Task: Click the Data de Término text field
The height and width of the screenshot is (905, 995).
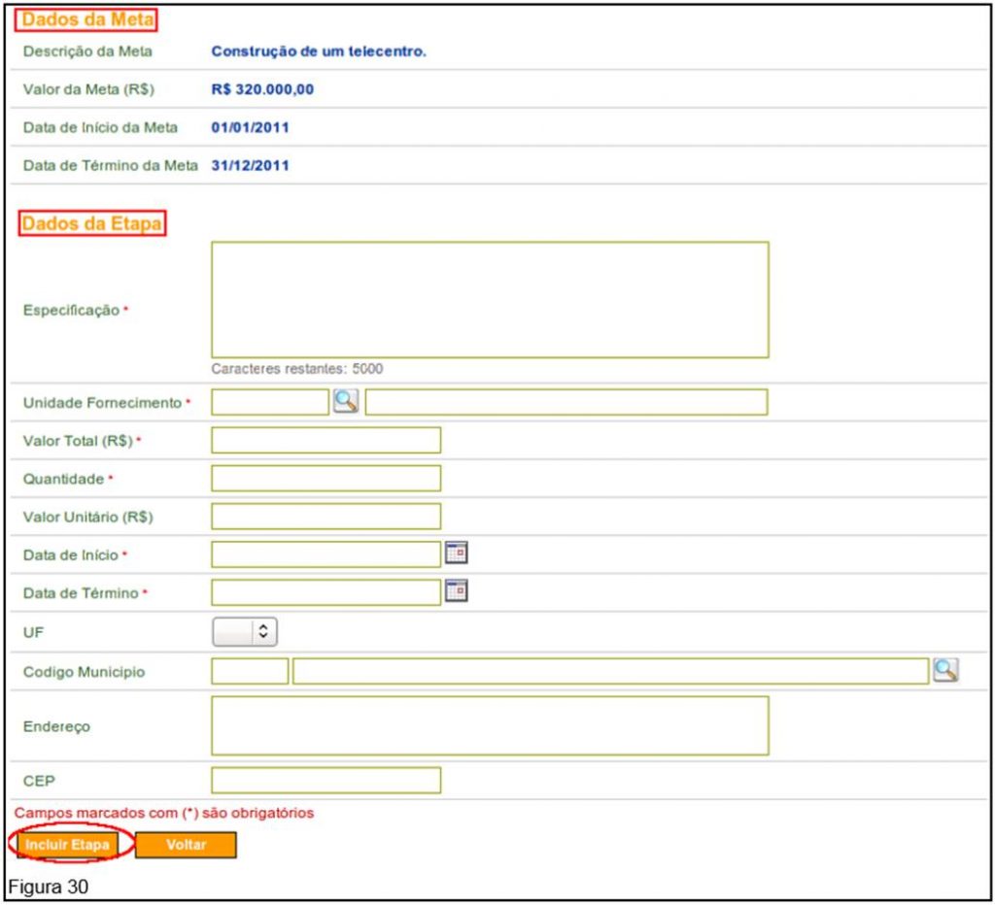Action: coord(326,592)
